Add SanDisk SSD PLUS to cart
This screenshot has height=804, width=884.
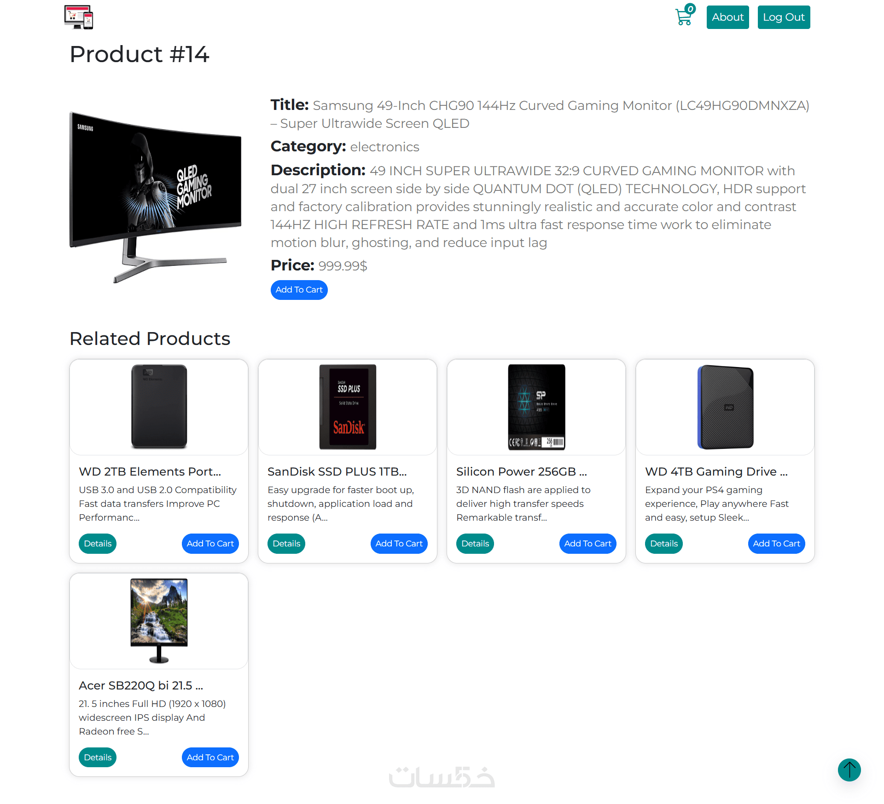(x=399, y=544)
